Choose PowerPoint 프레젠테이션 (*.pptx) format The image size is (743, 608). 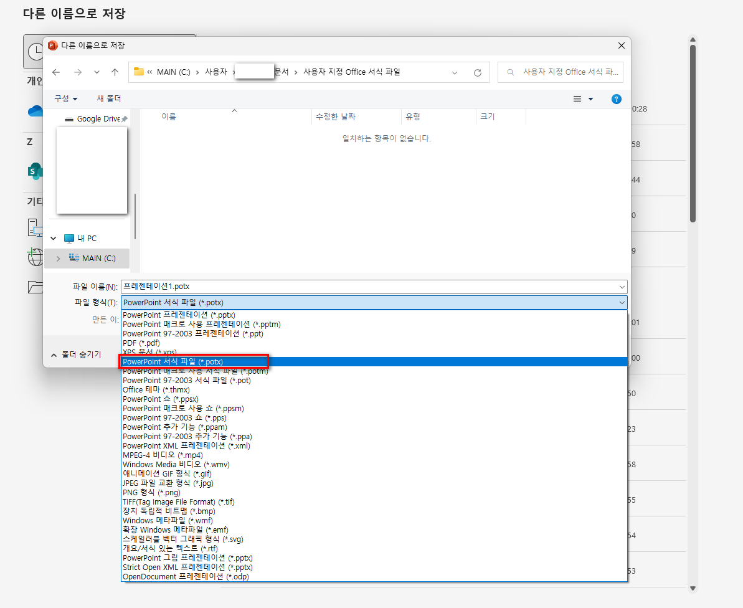coord(374,315)
